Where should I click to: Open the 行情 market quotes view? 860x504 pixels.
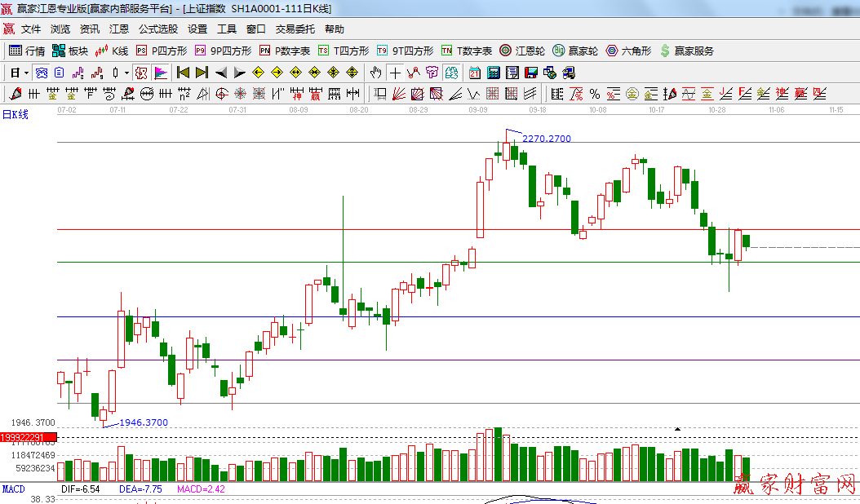coord(27,51)
